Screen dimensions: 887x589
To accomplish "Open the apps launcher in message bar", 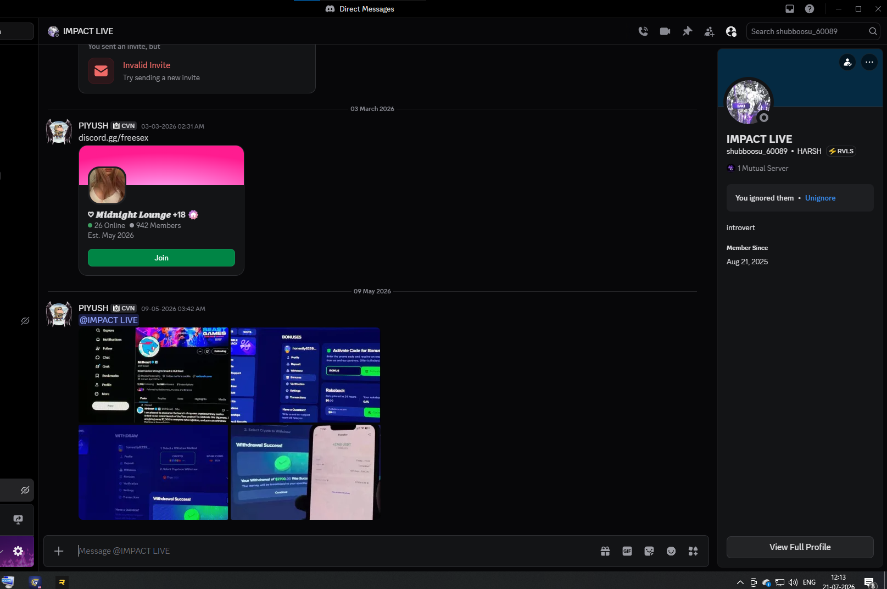I will click(x=693, y=551).
